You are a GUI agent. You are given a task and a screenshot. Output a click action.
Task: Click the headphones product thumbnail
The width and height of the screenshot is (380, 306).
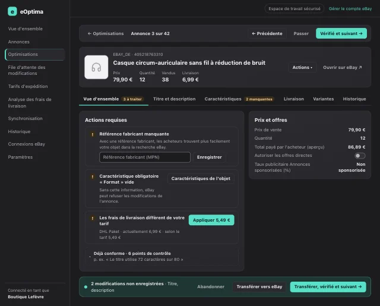coord(96,67)
